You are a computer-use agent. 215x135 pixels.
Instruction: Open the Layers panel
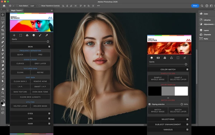point(205,31)
